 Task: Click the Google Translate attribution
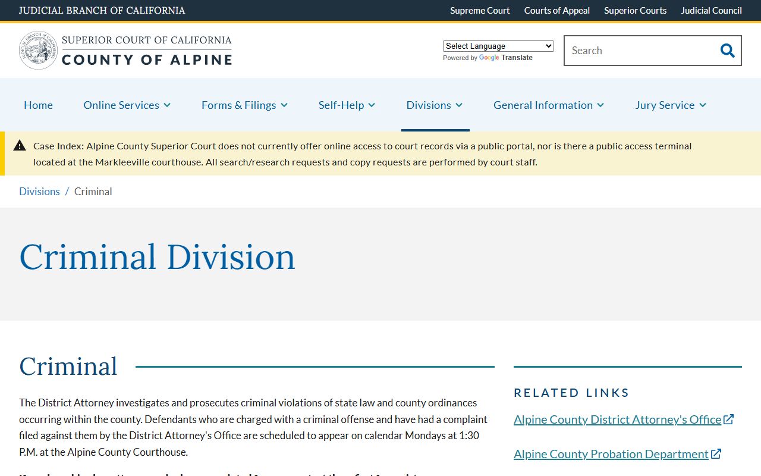pos(488,58)
